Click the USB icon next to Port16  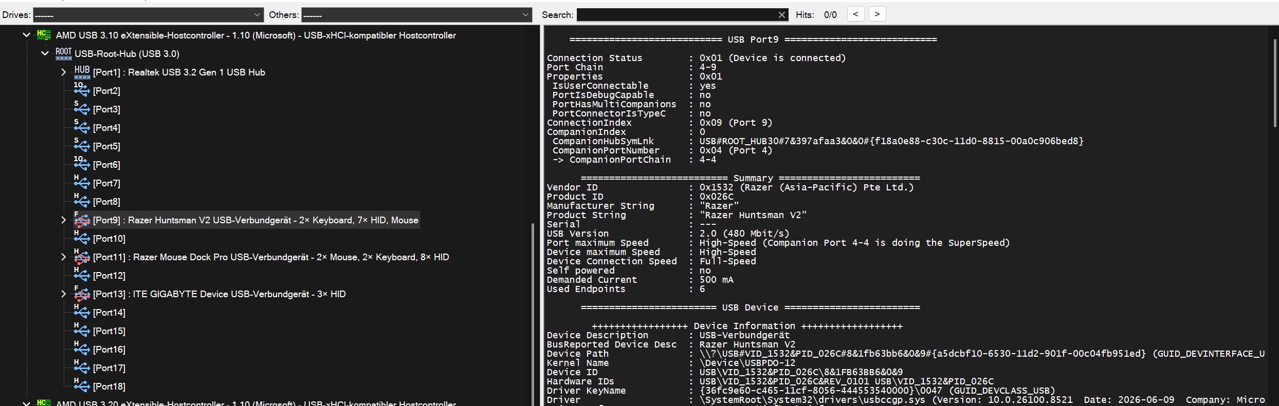coord(81,349)
